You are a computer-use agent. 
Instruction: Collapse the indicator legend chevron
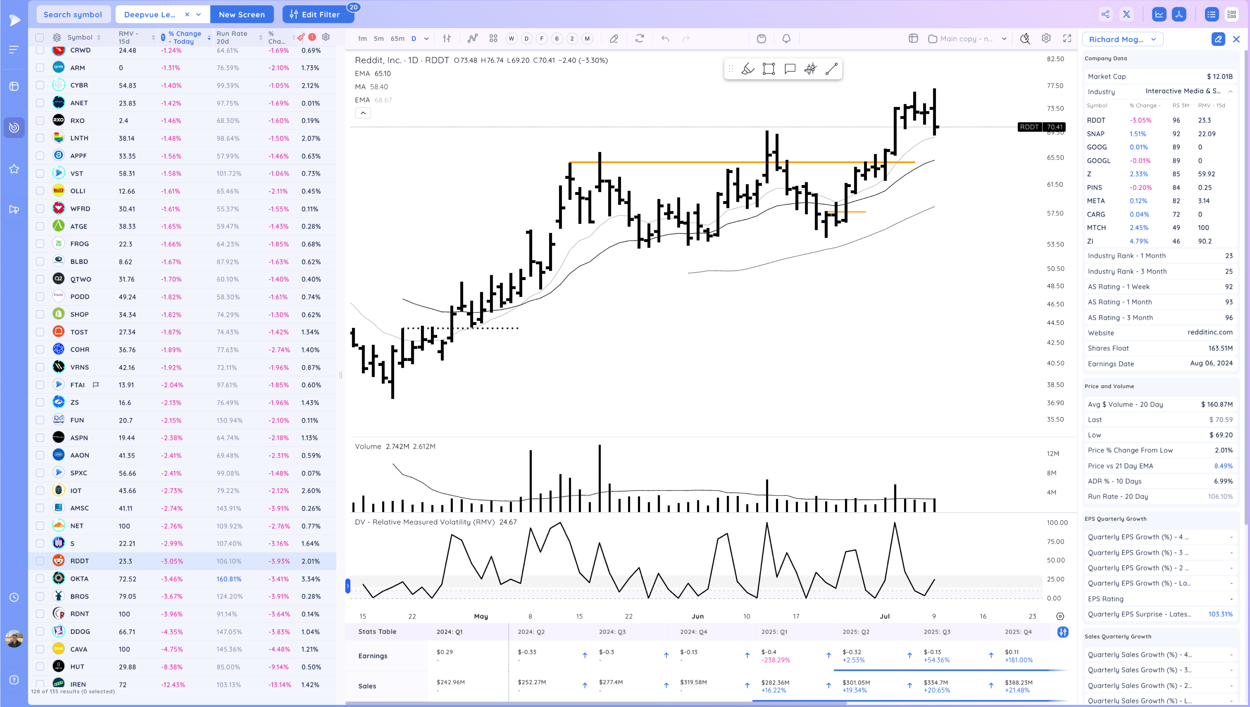pyautogui.click(x=363, y=113)
